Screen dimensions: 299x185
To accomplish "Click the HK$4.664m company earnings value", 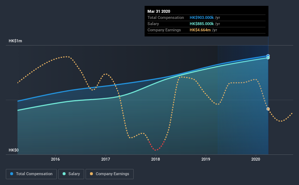I will 200,30.
